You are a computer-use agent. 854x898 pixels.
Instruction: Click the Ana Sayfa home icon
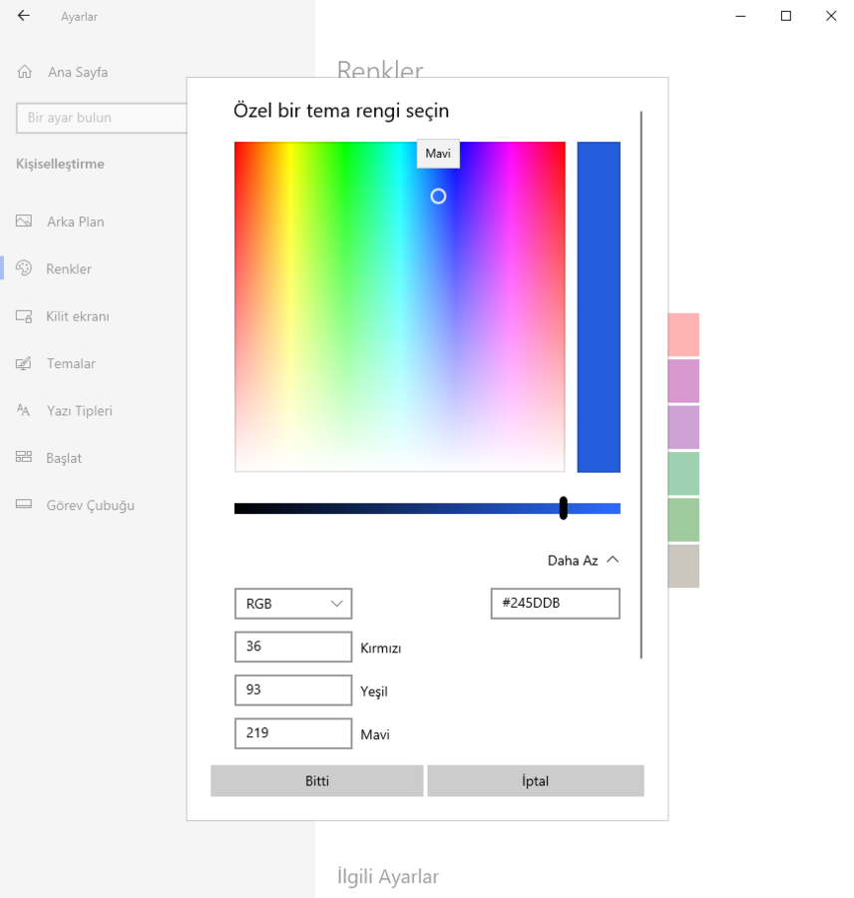click(25, 72)
